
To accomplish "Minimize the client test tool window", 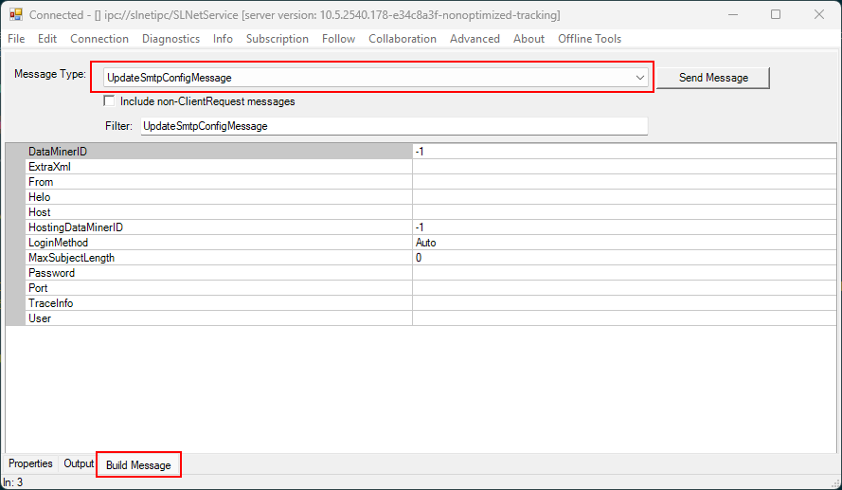I will pos(732,14).
